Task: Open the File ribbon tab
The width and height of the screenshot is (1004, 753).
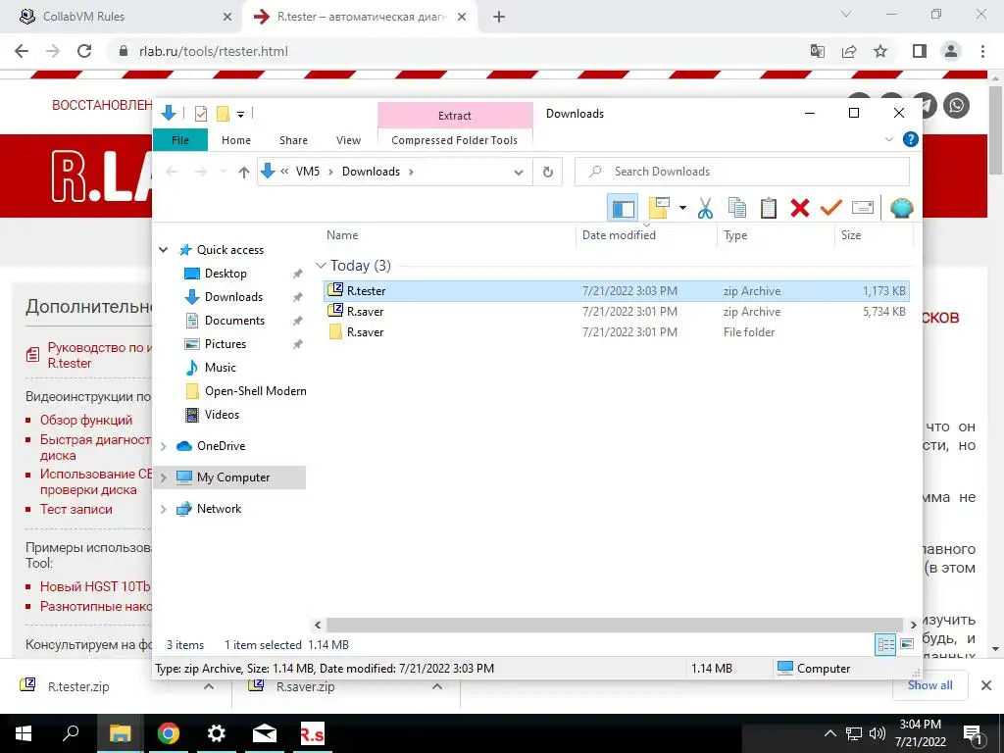Action: click(x=180, y=140)
